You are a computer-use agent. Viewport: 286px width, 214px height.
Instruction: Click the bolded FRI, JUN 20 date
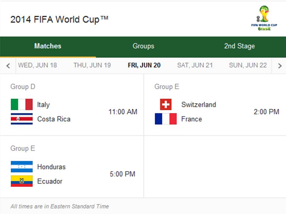(144, 65)
